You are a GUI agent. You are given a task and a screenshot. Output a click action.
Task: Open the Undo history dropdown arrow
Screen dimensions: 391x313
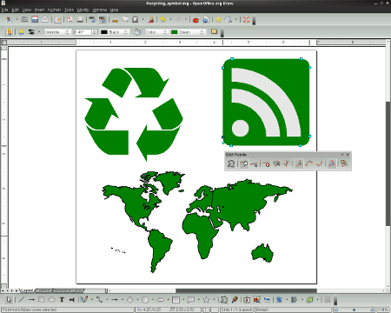(170, 19)
